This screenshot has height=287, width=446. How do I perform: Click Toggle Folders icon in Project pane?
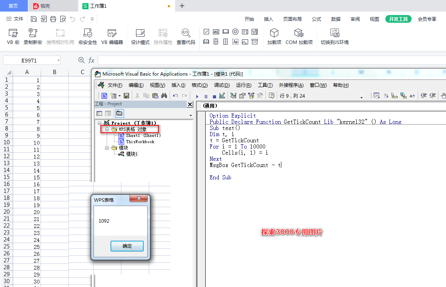[119, 113]
